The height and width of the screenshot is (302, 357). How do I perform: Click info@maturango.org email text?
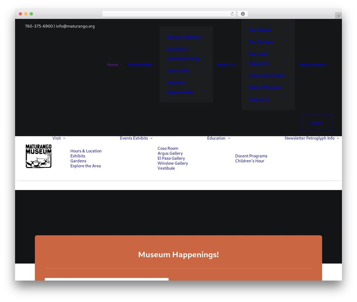click(x=75, y=26)
